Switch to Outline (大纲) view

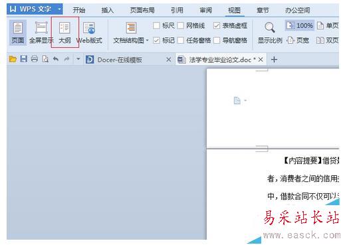(64, 33)
